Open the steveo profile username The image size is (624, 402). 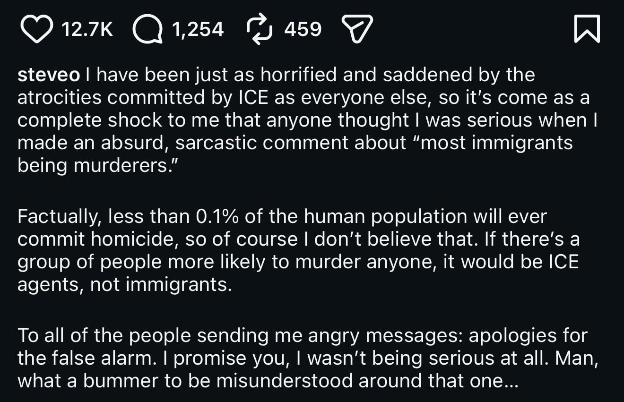[49, 75]
